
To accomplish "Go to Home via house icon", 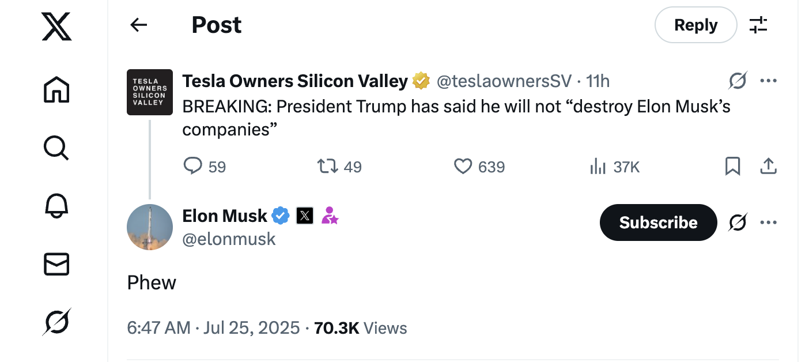I will [x=56, y=89].
